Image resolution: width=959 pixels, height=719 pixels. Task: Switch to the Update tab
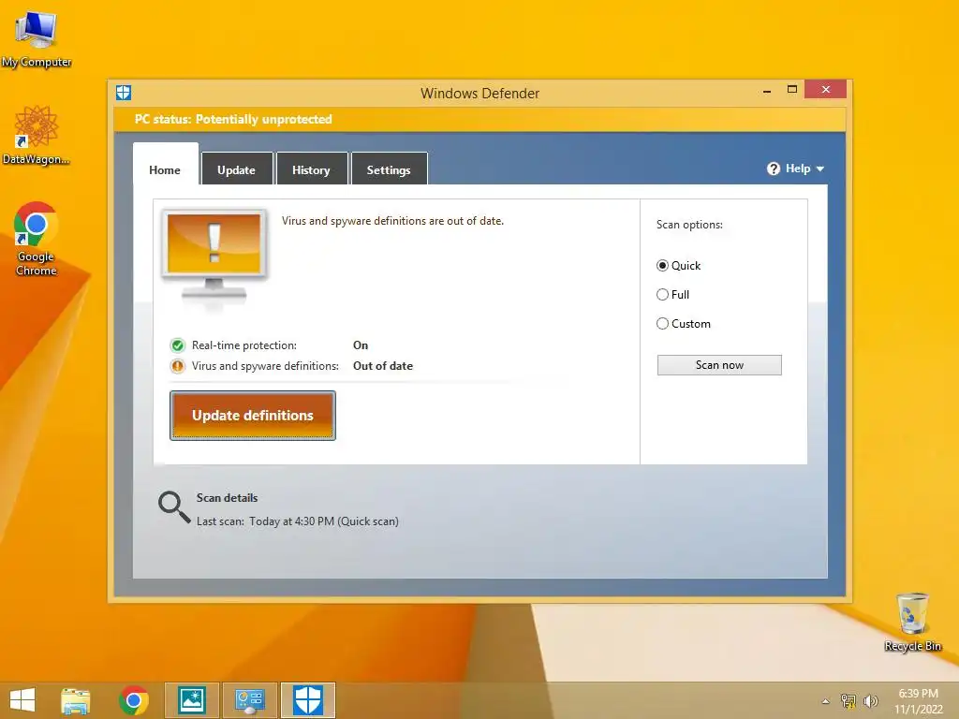coord(237,169)
